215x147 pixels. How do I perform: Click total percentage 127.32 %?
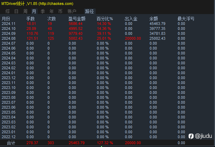105,143
